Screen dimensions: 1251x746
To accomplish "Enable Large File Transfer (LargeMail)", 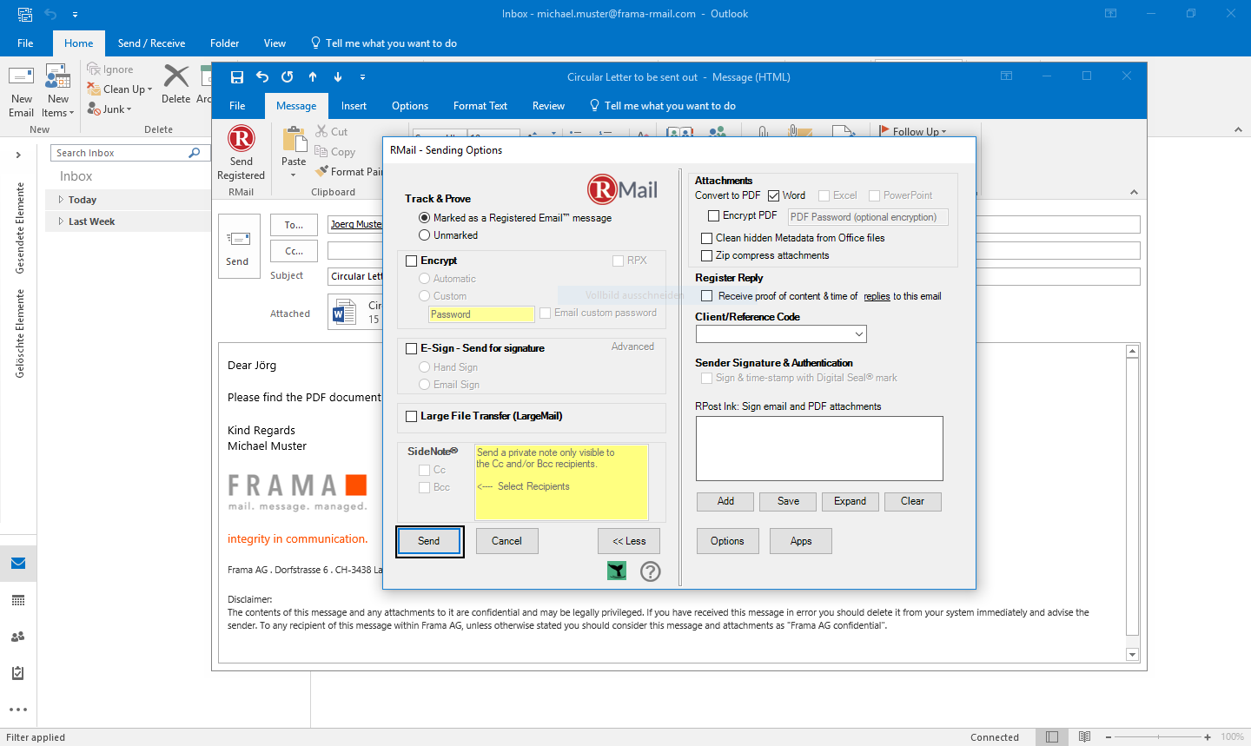I will [412, 416].
